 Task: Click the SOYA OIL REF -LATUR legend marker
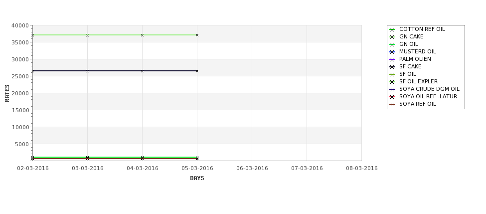[392, 97]
